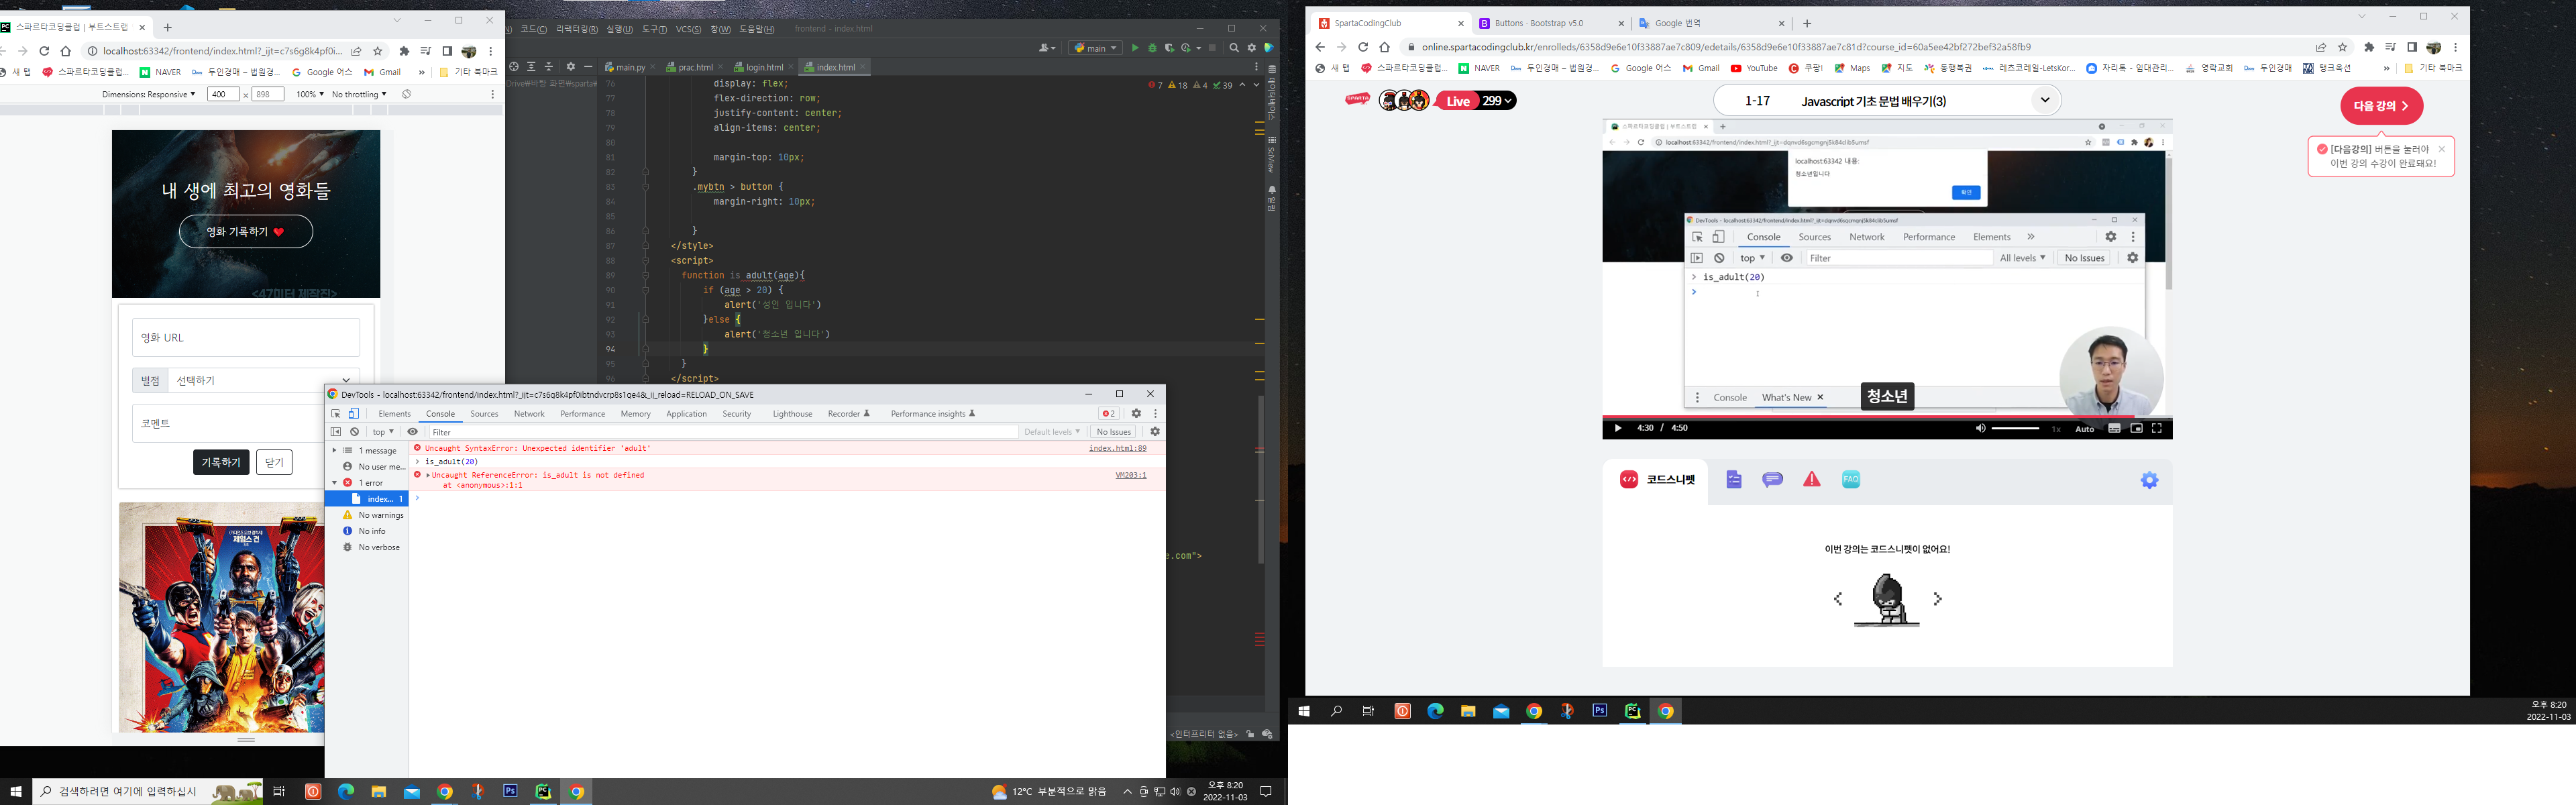Click the red warning triangle report icon
Image resolution: width=2576 pixels, height=805 pixels.
[1812, 480]
